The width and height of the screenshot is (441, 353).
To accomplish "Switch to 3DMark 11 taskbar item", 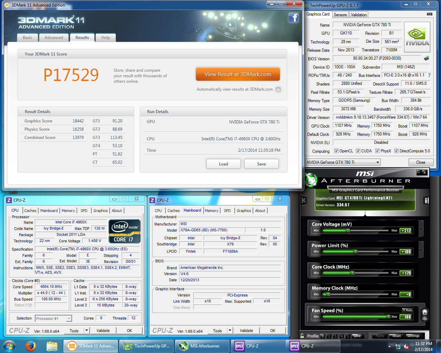I will 91,346.
